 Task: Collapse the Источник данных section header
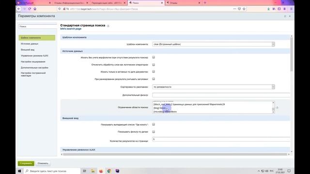(175, 51)
